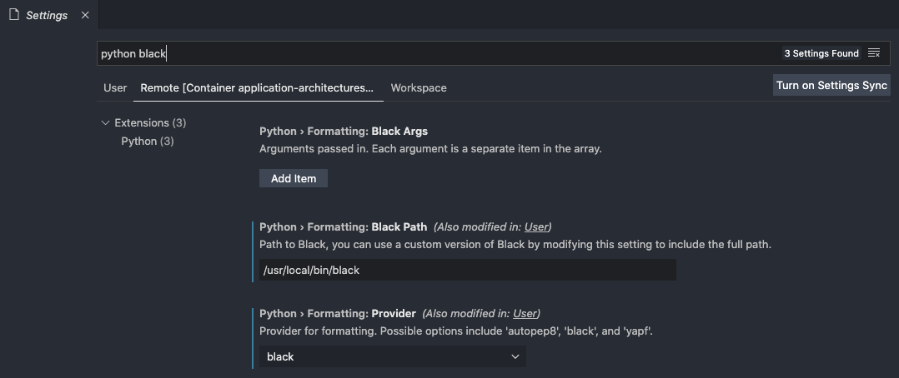Image resolution: width=899 pixels, height=378 pixels.
Task: Click the Settings tab file icon
Action: point(13,14)
